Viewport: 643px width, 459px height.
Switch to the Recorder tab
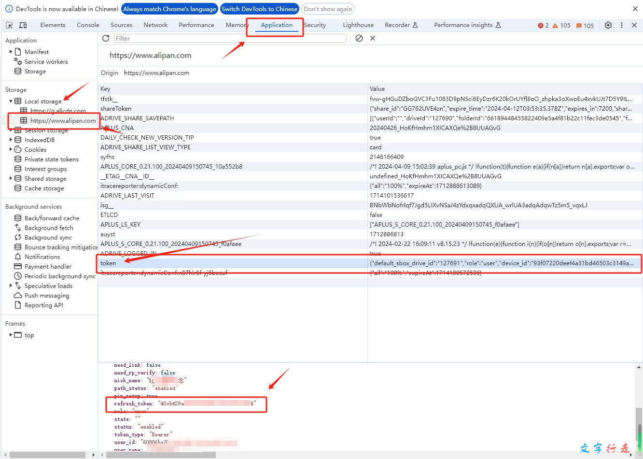(401, 25)
